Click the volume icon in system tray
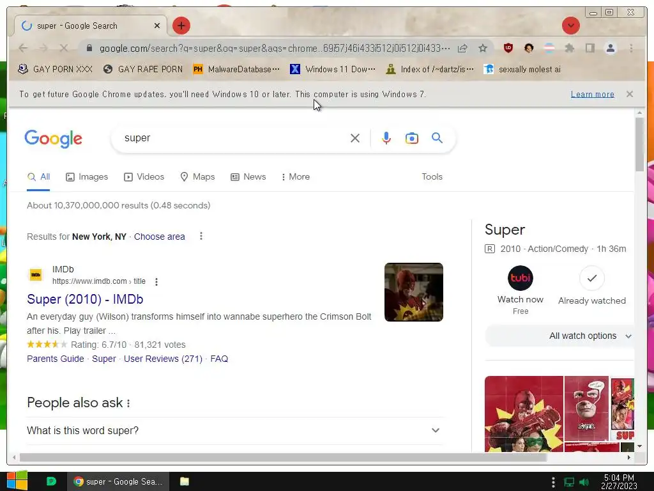 (584, 482)
